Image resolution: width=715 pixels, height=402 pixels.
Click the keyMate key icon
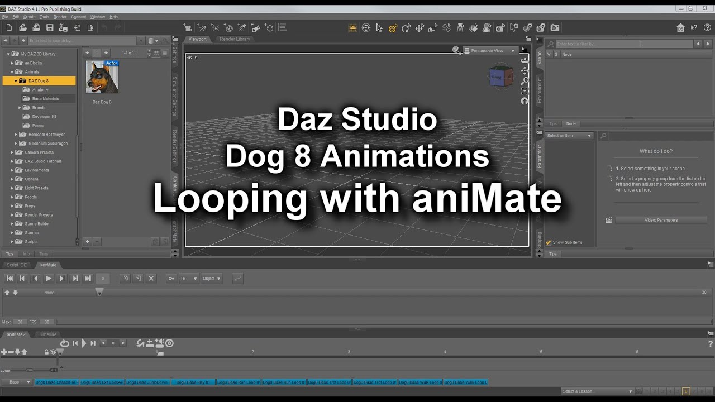(171, 279)
